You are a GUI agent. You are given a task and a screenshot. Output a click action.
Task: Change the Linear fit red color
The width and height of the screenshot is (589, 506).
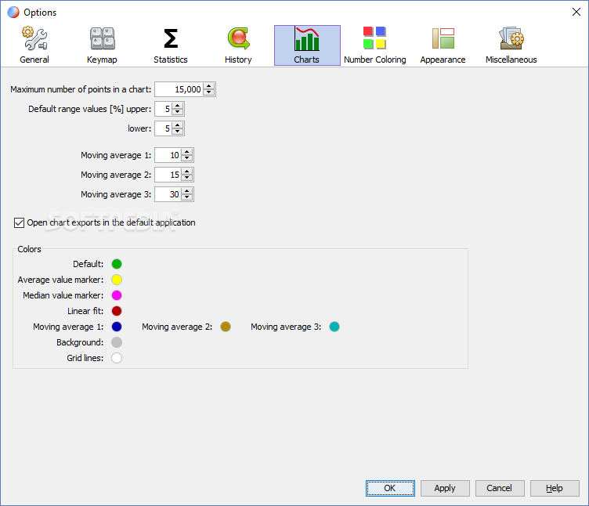[x=117, y=311]
